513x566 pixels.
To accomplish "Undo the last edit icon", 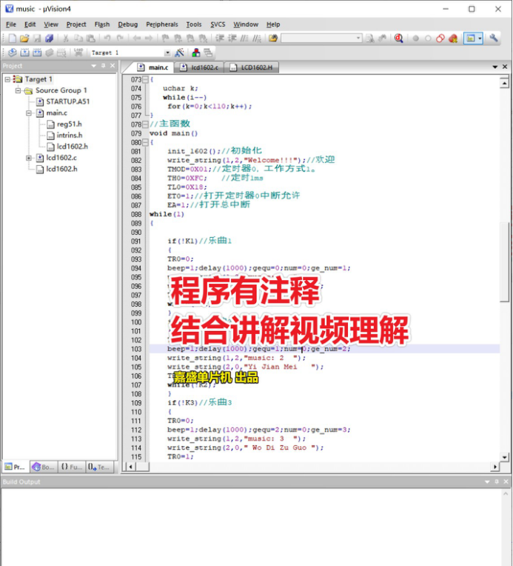I will 107,39.
